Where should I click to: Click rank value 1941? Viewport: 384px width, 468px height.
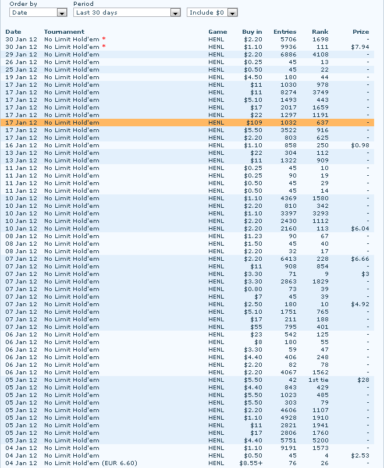321,426
